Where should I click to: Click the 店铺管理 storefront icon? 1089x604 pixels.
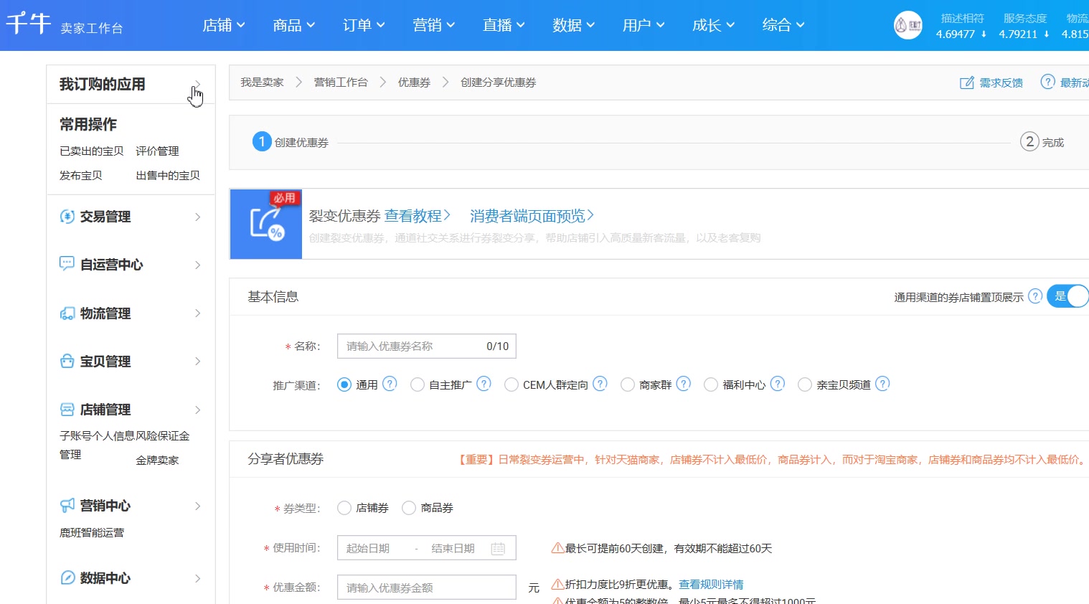[x=67, y=410]
